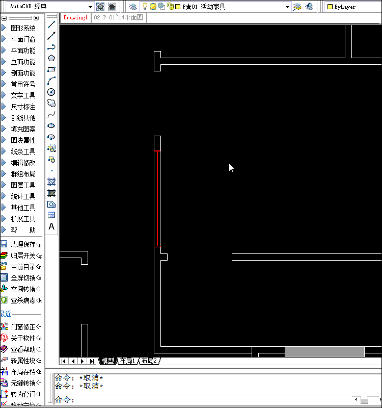Open the ByLayer color dropdown
382x408 pixels.
354,7
